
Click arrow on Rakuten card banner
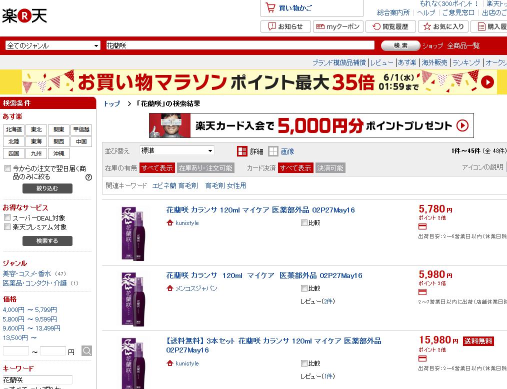[x=462, y=125]
